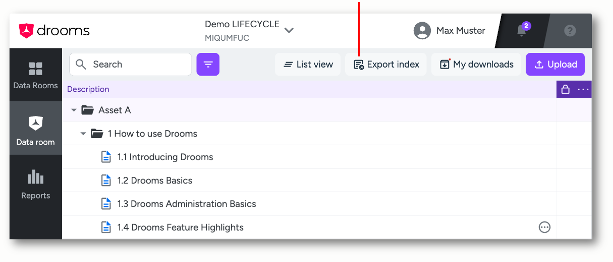Click into the Search field

tap(130, 64)
